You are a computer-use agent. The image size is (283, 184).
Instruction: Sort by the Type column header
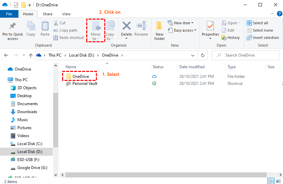[232, 67]
